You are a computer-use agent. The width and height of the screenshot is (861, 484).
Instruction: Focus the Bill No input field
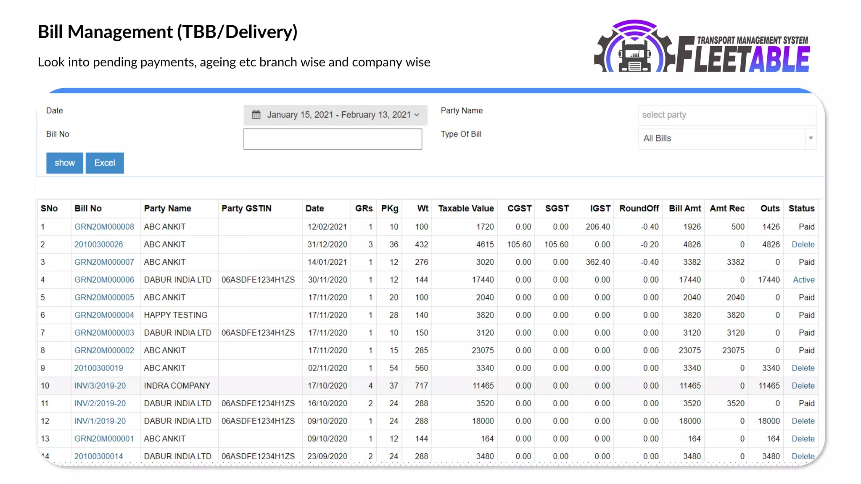pos(333,139)
